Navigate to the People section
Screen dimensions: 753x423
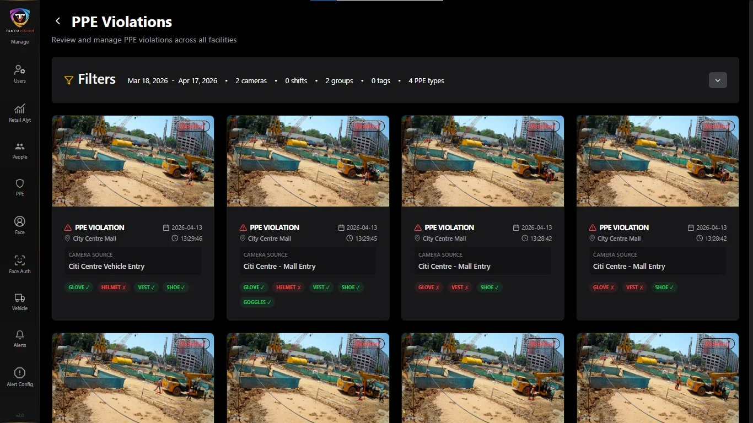[x=20, y=150]
